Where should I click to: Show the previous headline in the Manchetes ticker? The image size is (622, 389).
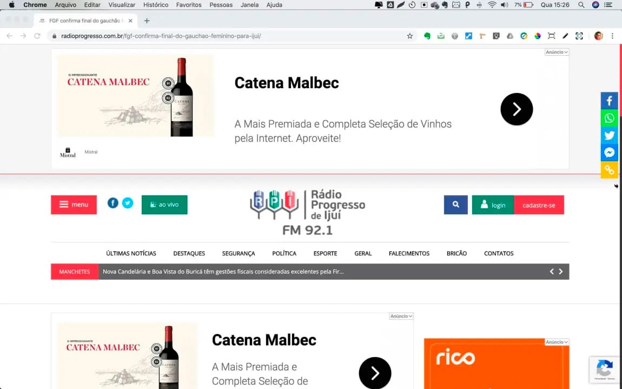pyautogui.click(x=551, y=272)
